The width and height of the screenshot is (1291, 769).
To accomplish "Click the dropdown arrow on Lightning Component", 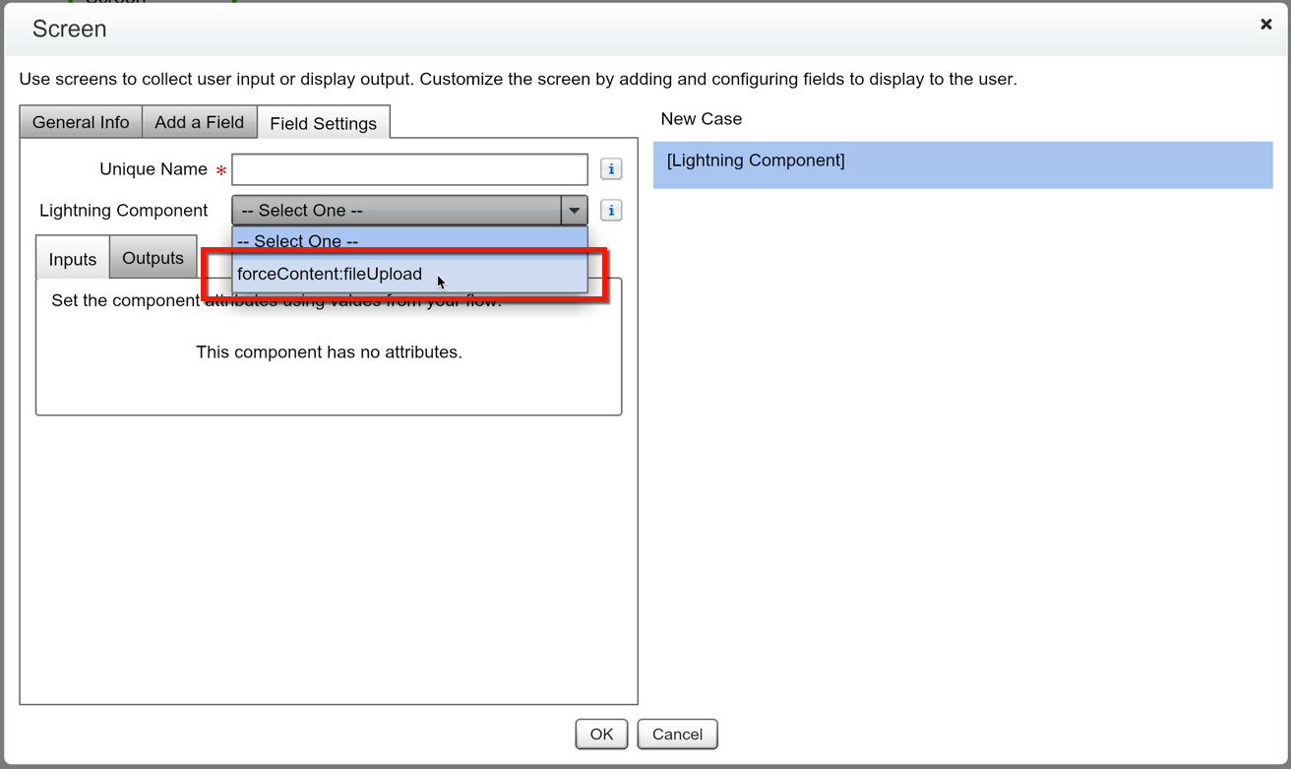I will pyautogui.click(x=574, y=210).
